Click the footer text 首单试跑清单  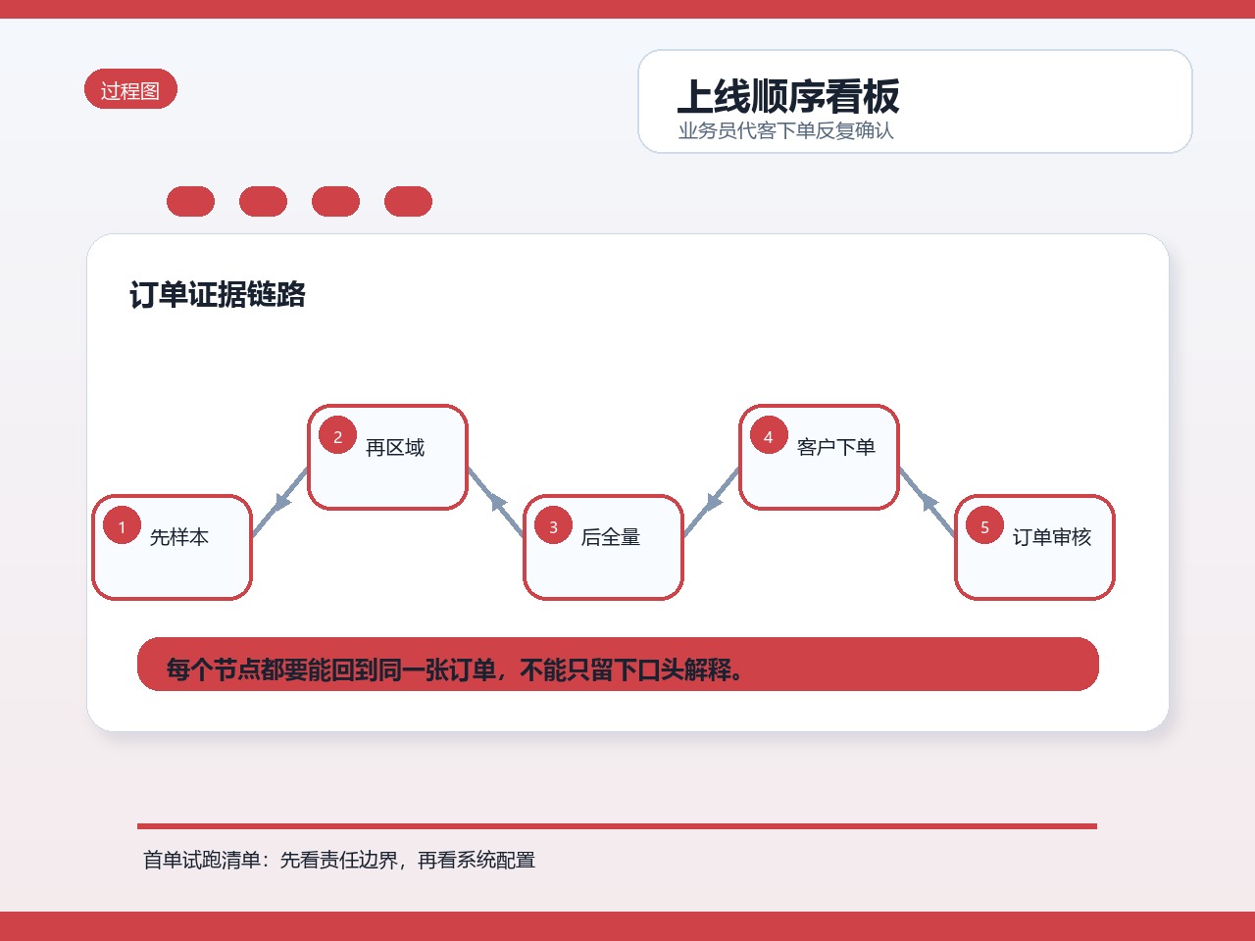tap(201, 860)
